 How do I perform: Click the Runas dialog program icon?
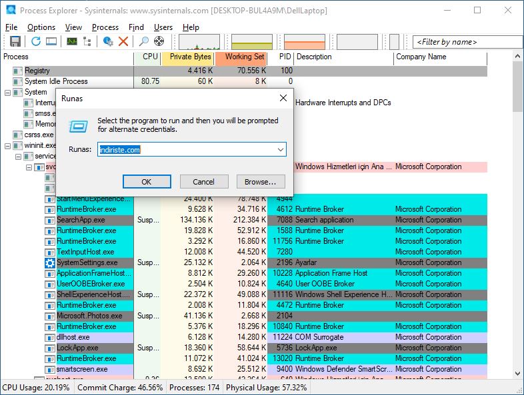pos(79,126)
